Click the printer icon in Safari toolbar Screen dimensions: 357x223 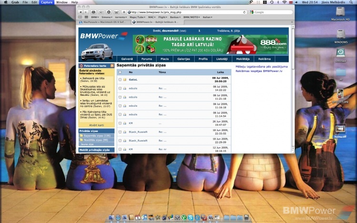93,12
